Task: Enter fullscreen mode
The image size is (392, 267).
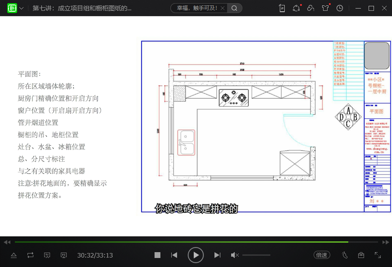Action: click(x=378, y=255)
